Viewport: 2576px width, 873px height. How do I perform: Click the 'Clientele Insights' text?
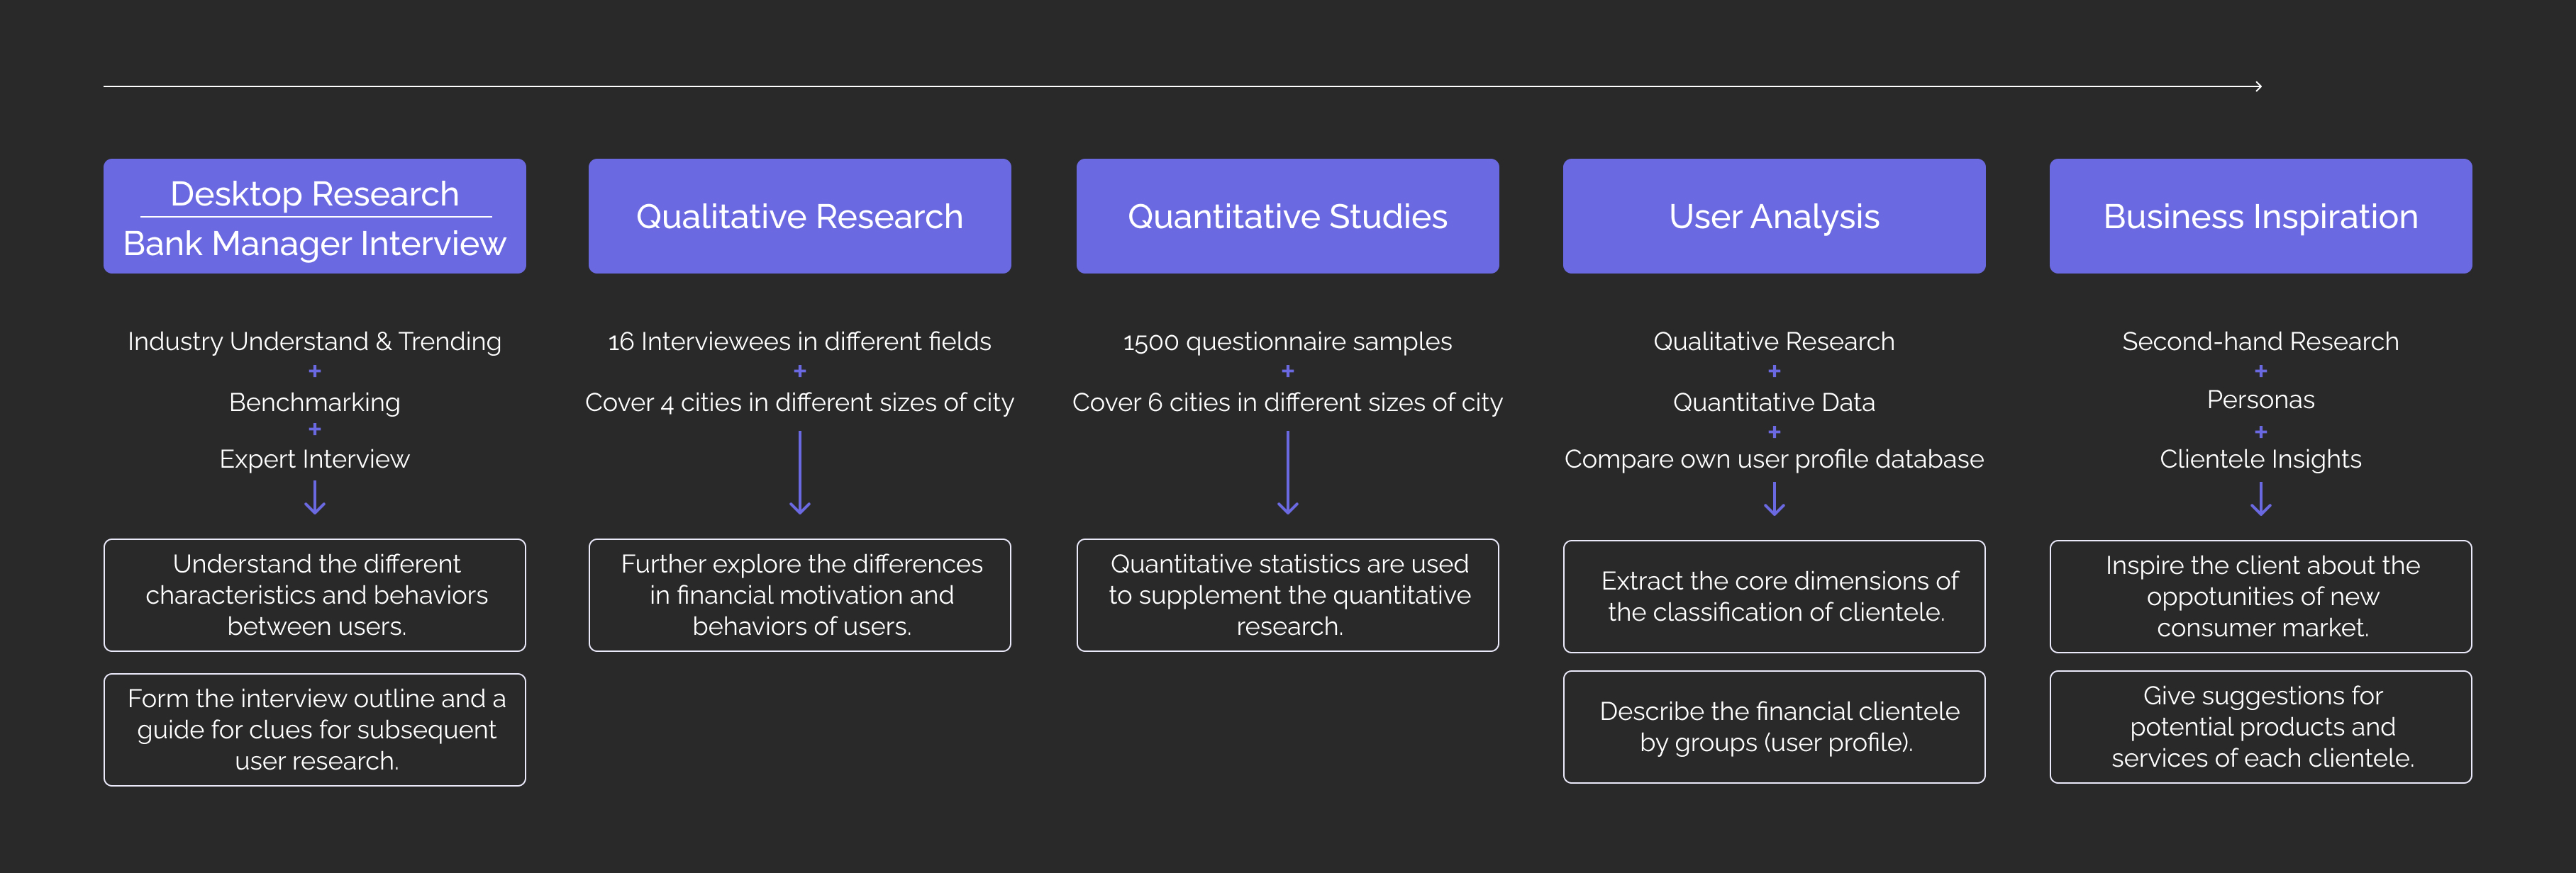(2260, 459)
